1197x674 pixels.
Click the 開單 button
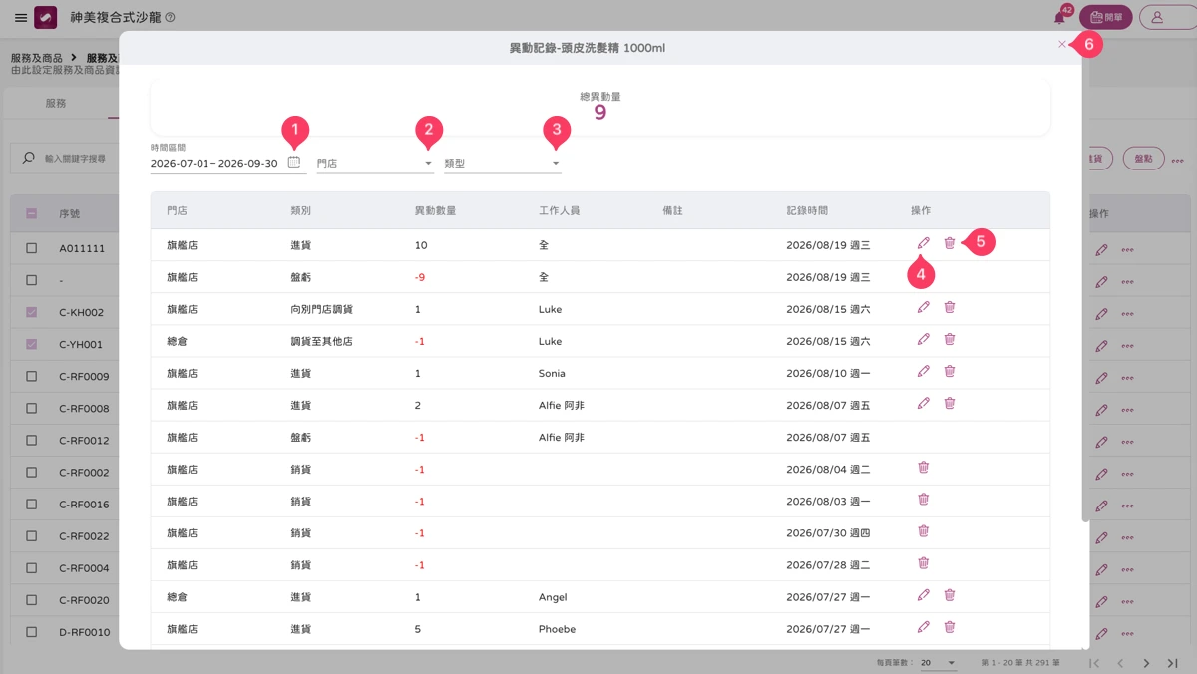pos(1106,17)
